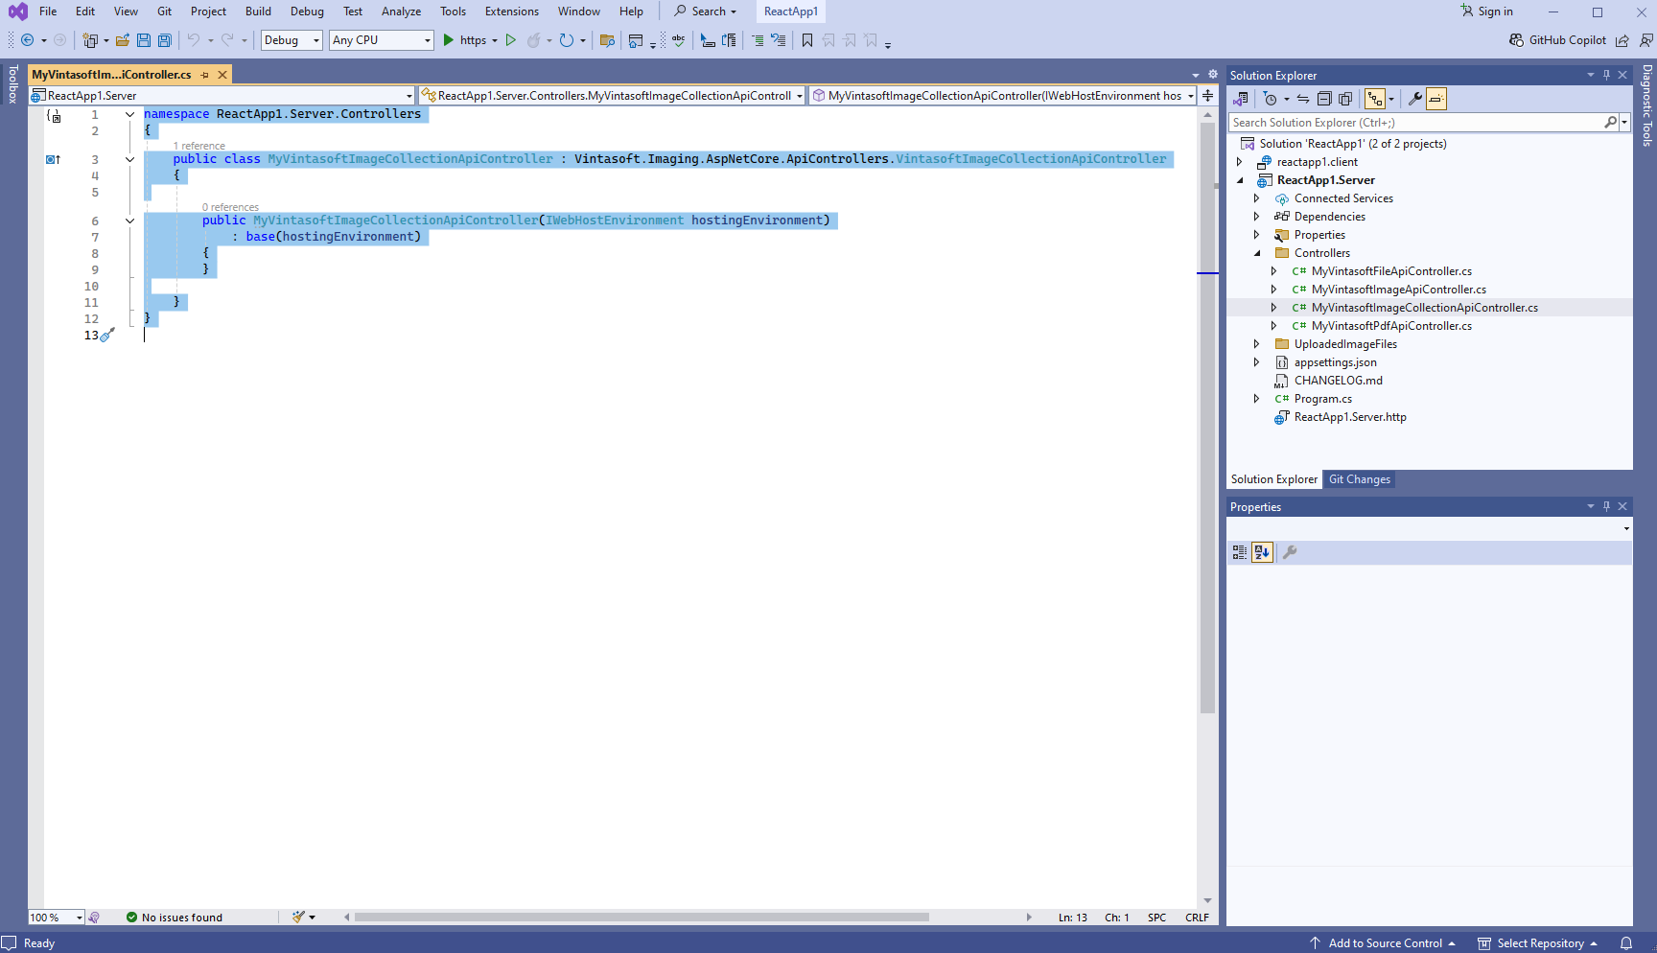Click the Search Solution Explorer field
Image resolution: width=1657 pixels, height=953 pixels.
[1415, 123]
